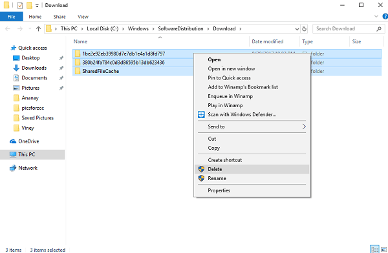Select Pin to Quick access

pyautogui.click(x=252, y=78)
